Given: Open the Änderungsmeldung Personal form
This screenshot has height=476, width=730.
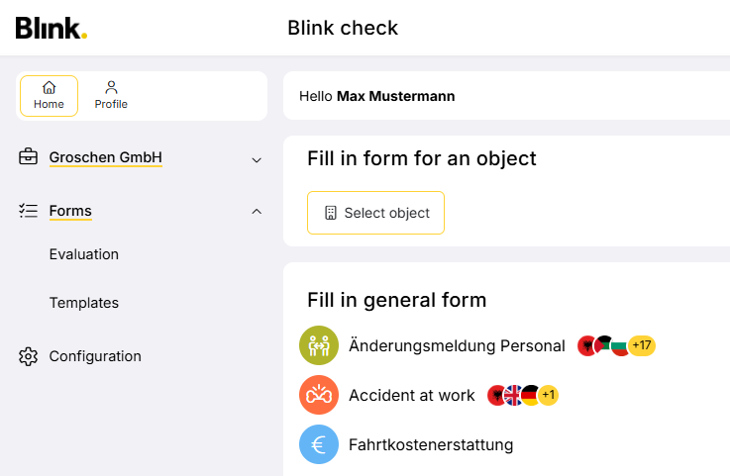Looking at the screenshot, I should (457, 345).
